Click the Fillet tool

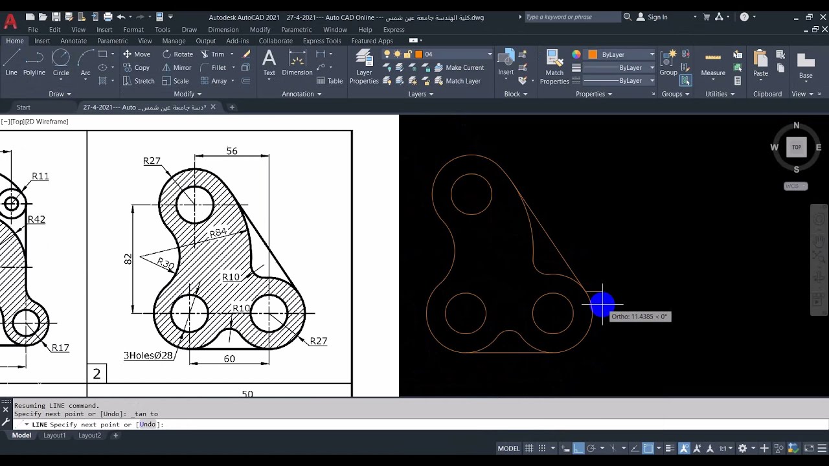point(213,67)
